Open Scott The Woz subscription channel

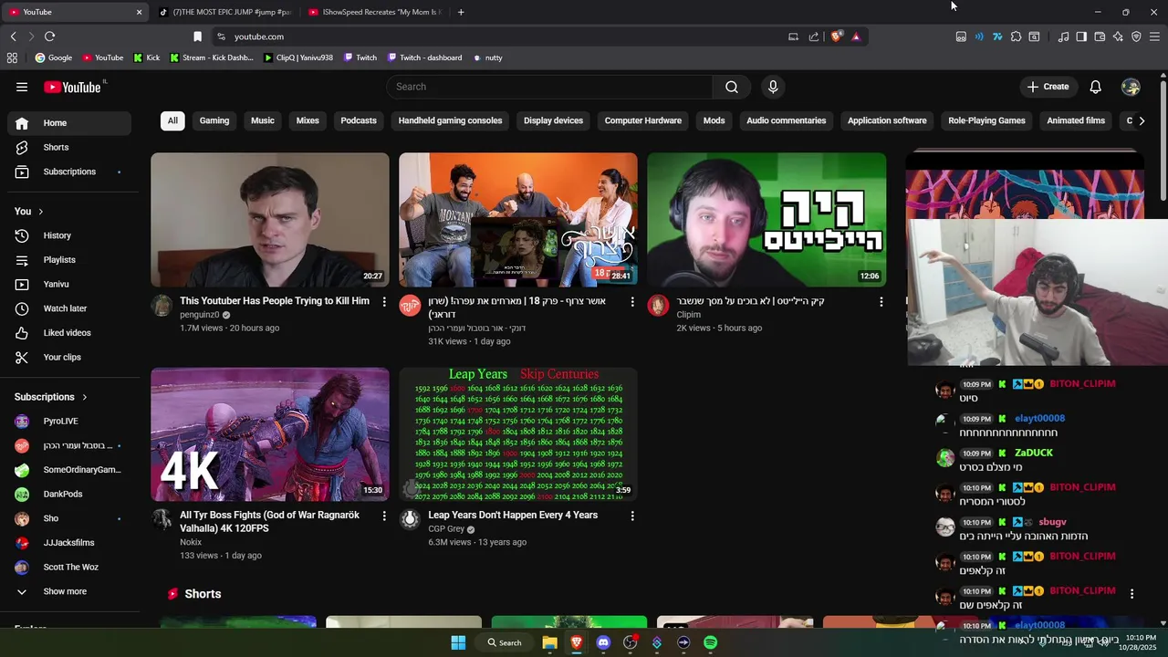pos(69,567)
